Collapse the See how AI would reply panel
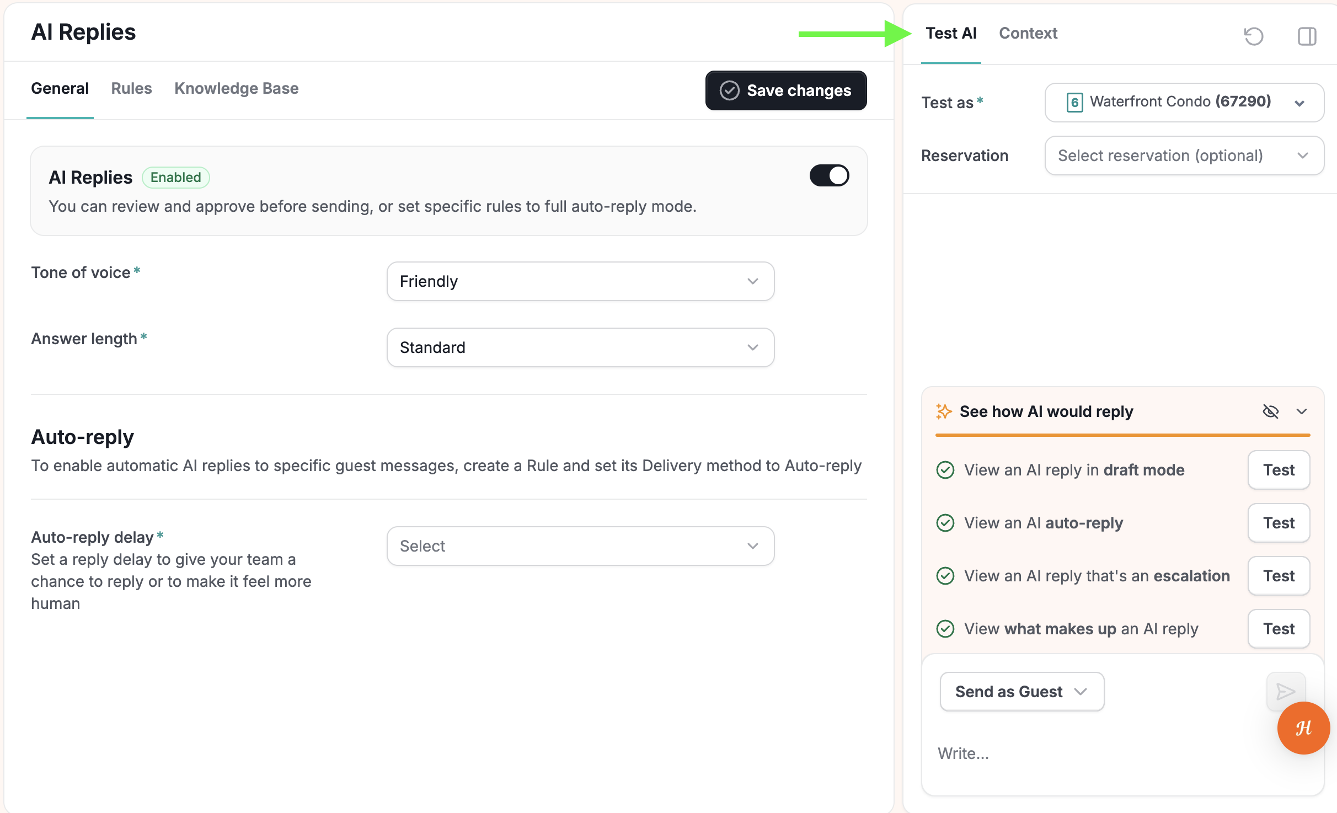 [x=1302, y=411]
